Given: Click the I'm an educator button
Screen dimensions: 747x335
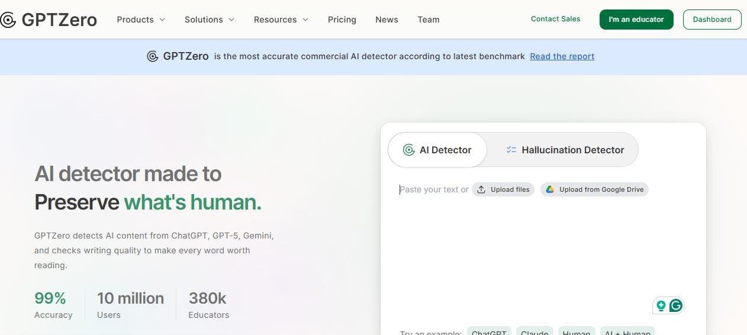Looking at the screenshot, I should [636, 20].
